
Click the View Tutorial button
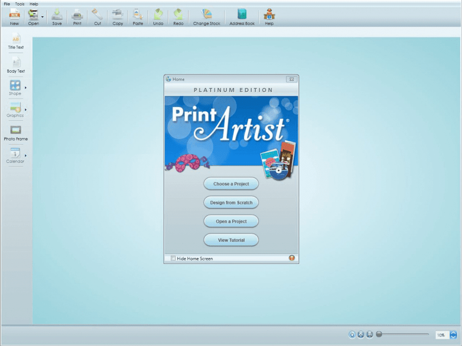tap(231, 240)
